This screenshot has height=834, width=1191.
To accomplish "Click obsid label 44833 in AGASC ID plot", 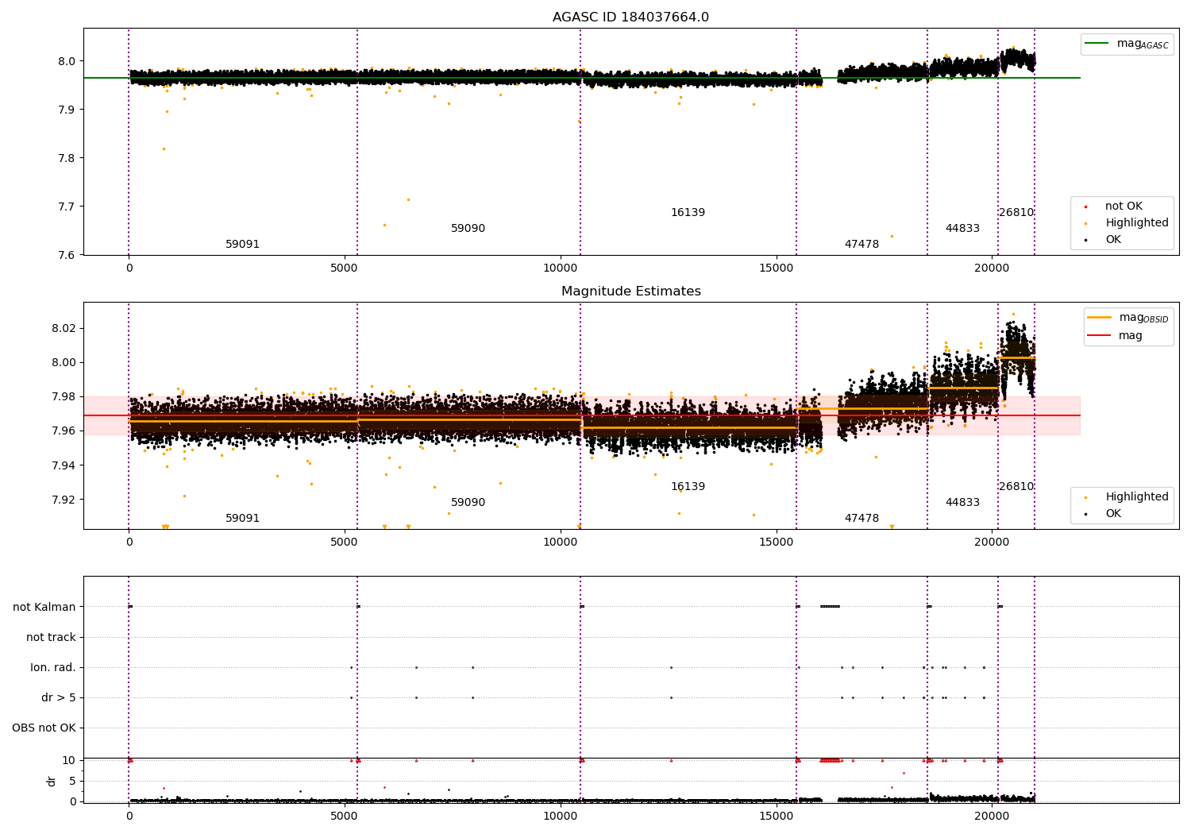I will pos(962,229).
